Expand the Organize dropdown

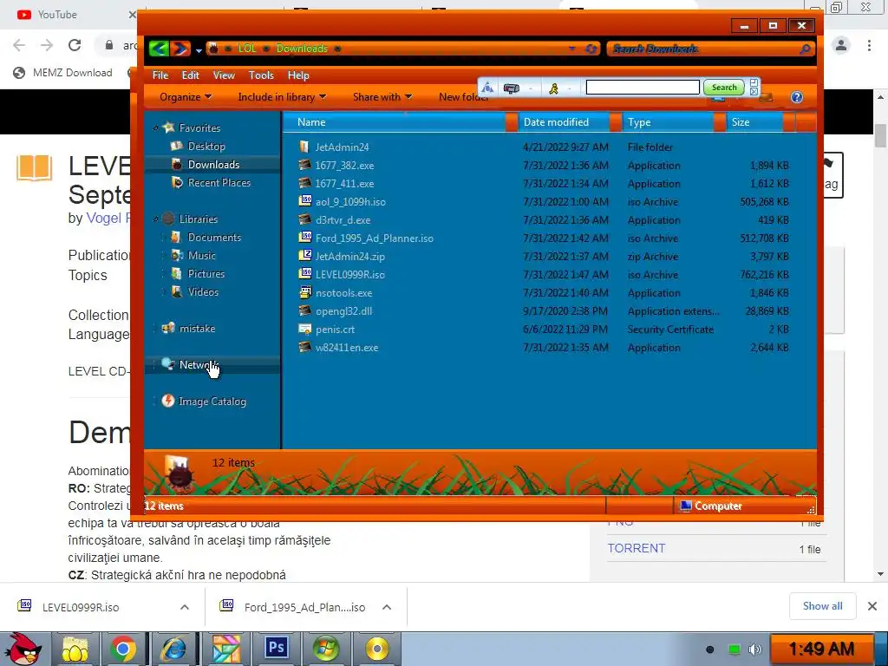pyautogui.click(x=186, y=97)
